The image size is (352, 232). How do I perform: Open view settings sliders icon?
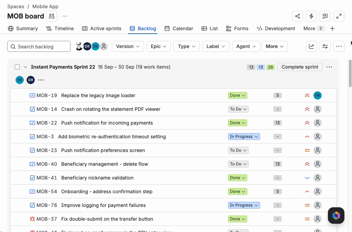point(325,46)
